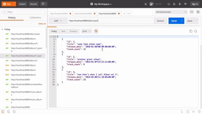Select the Raw response view
Image resolution: width=202 pixels, height=114 pixels.
[x=63, y=31]
